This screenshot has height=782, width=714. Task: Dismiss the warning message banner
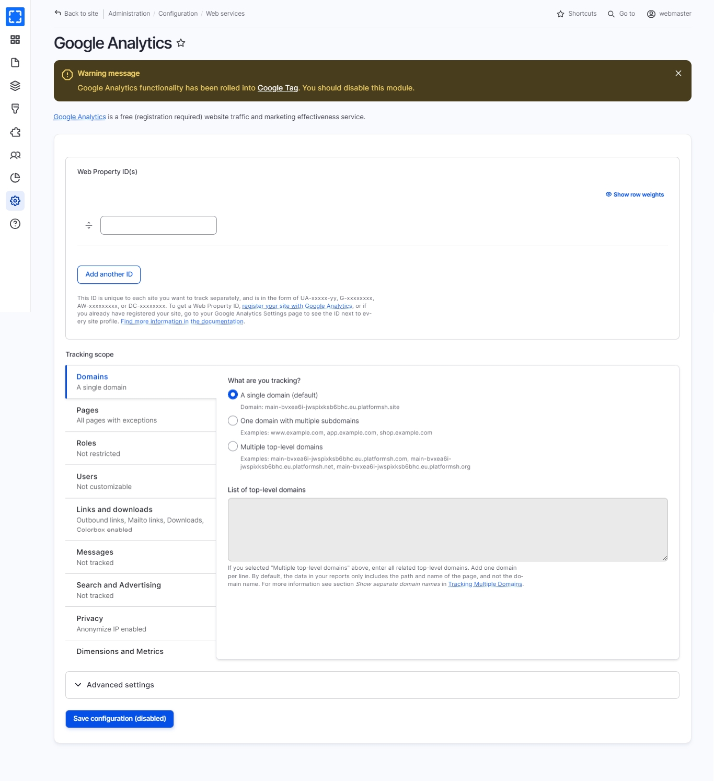(x=678, y=73)
